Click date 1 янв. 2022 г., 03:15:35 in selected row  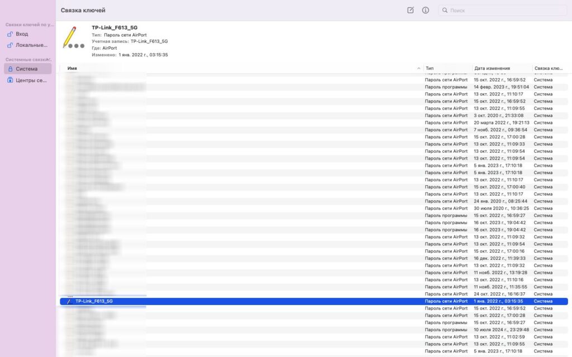click(x=498, y=301)
